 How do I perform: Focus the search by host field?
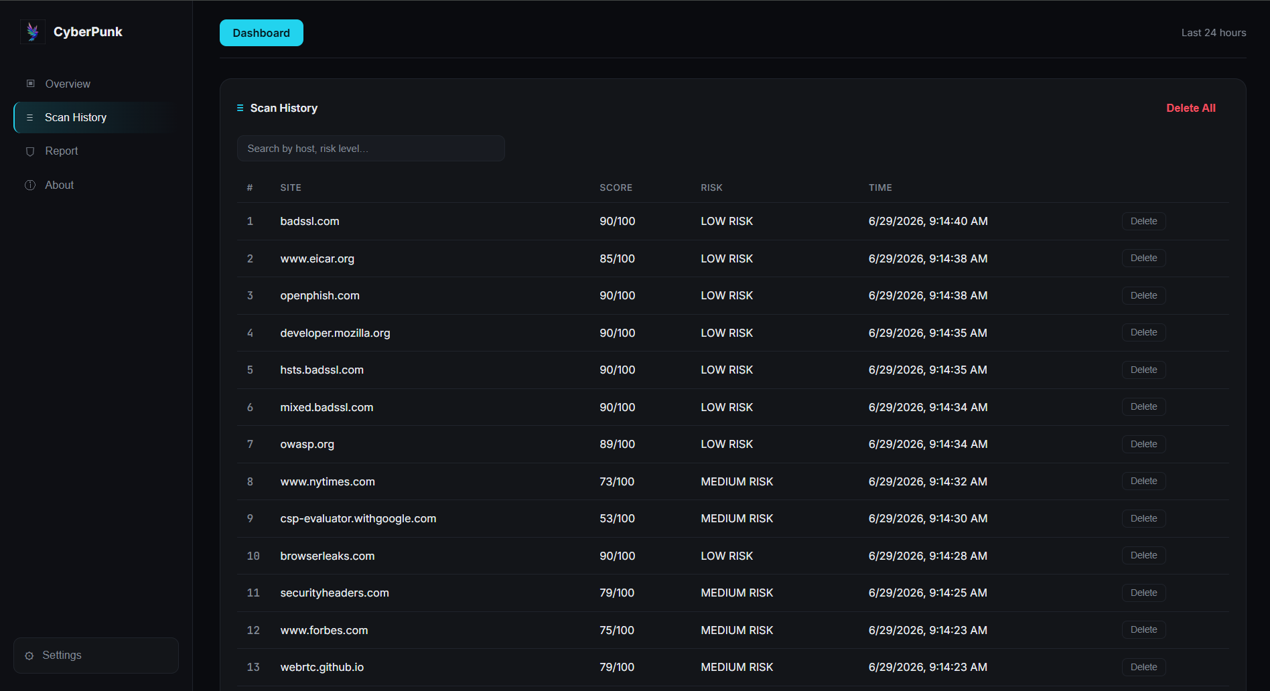(x=371, y=149)
